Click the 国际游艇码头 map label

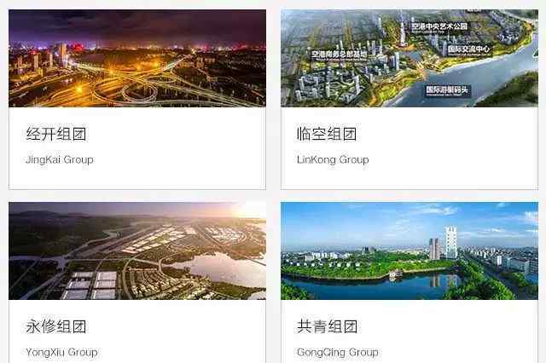pos(447,90)
